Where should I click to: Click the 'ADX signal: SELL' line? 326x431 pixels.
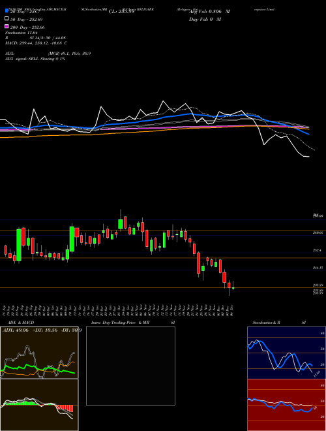coord(35,59)
